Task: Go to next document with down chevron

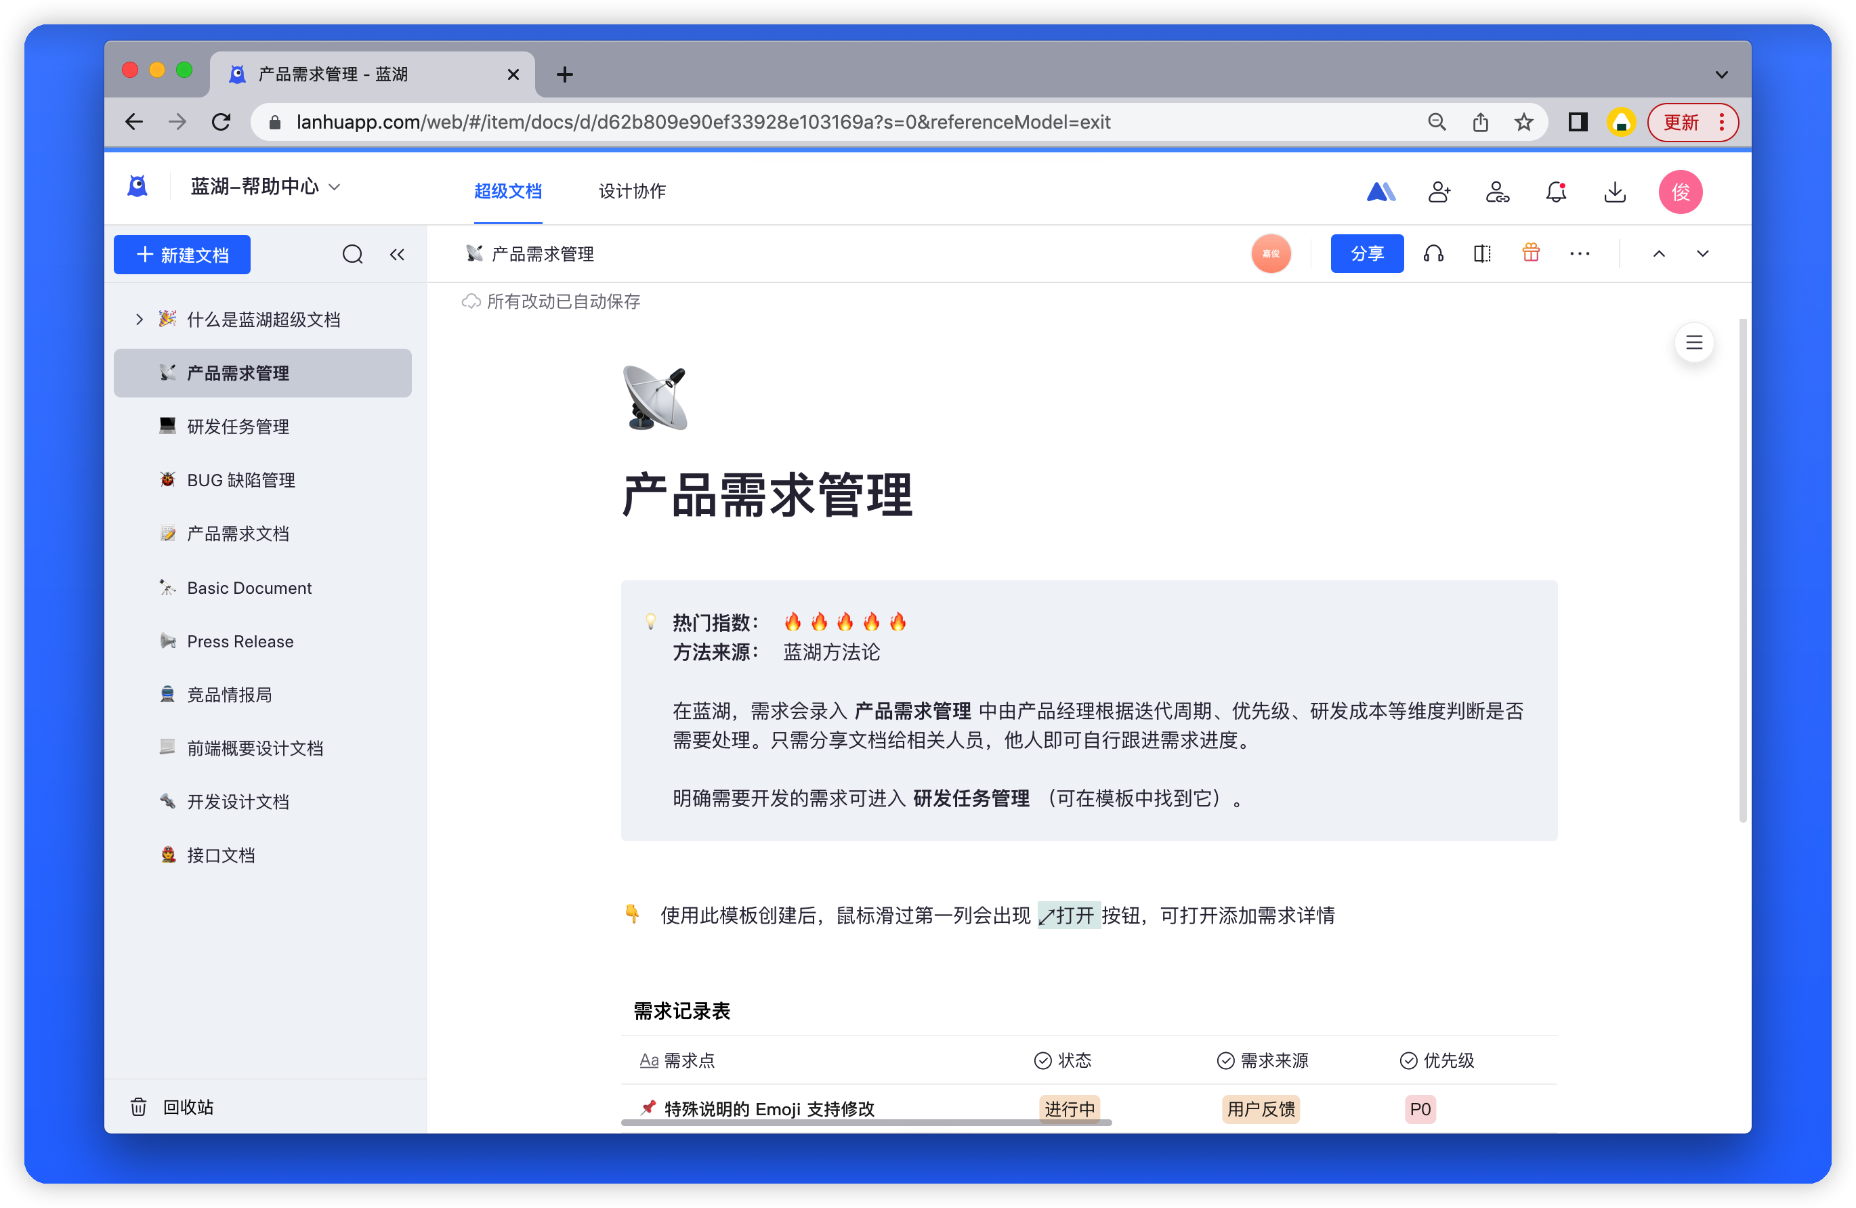Action: [1703, 253]
